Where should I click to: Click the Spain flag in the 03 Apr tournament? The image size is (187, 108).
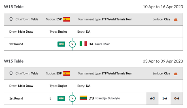tap(67, 73)
